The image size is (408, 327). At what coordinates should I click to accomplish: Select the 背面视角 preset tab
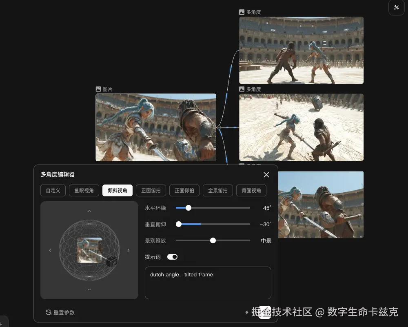(x=251, y=191)
